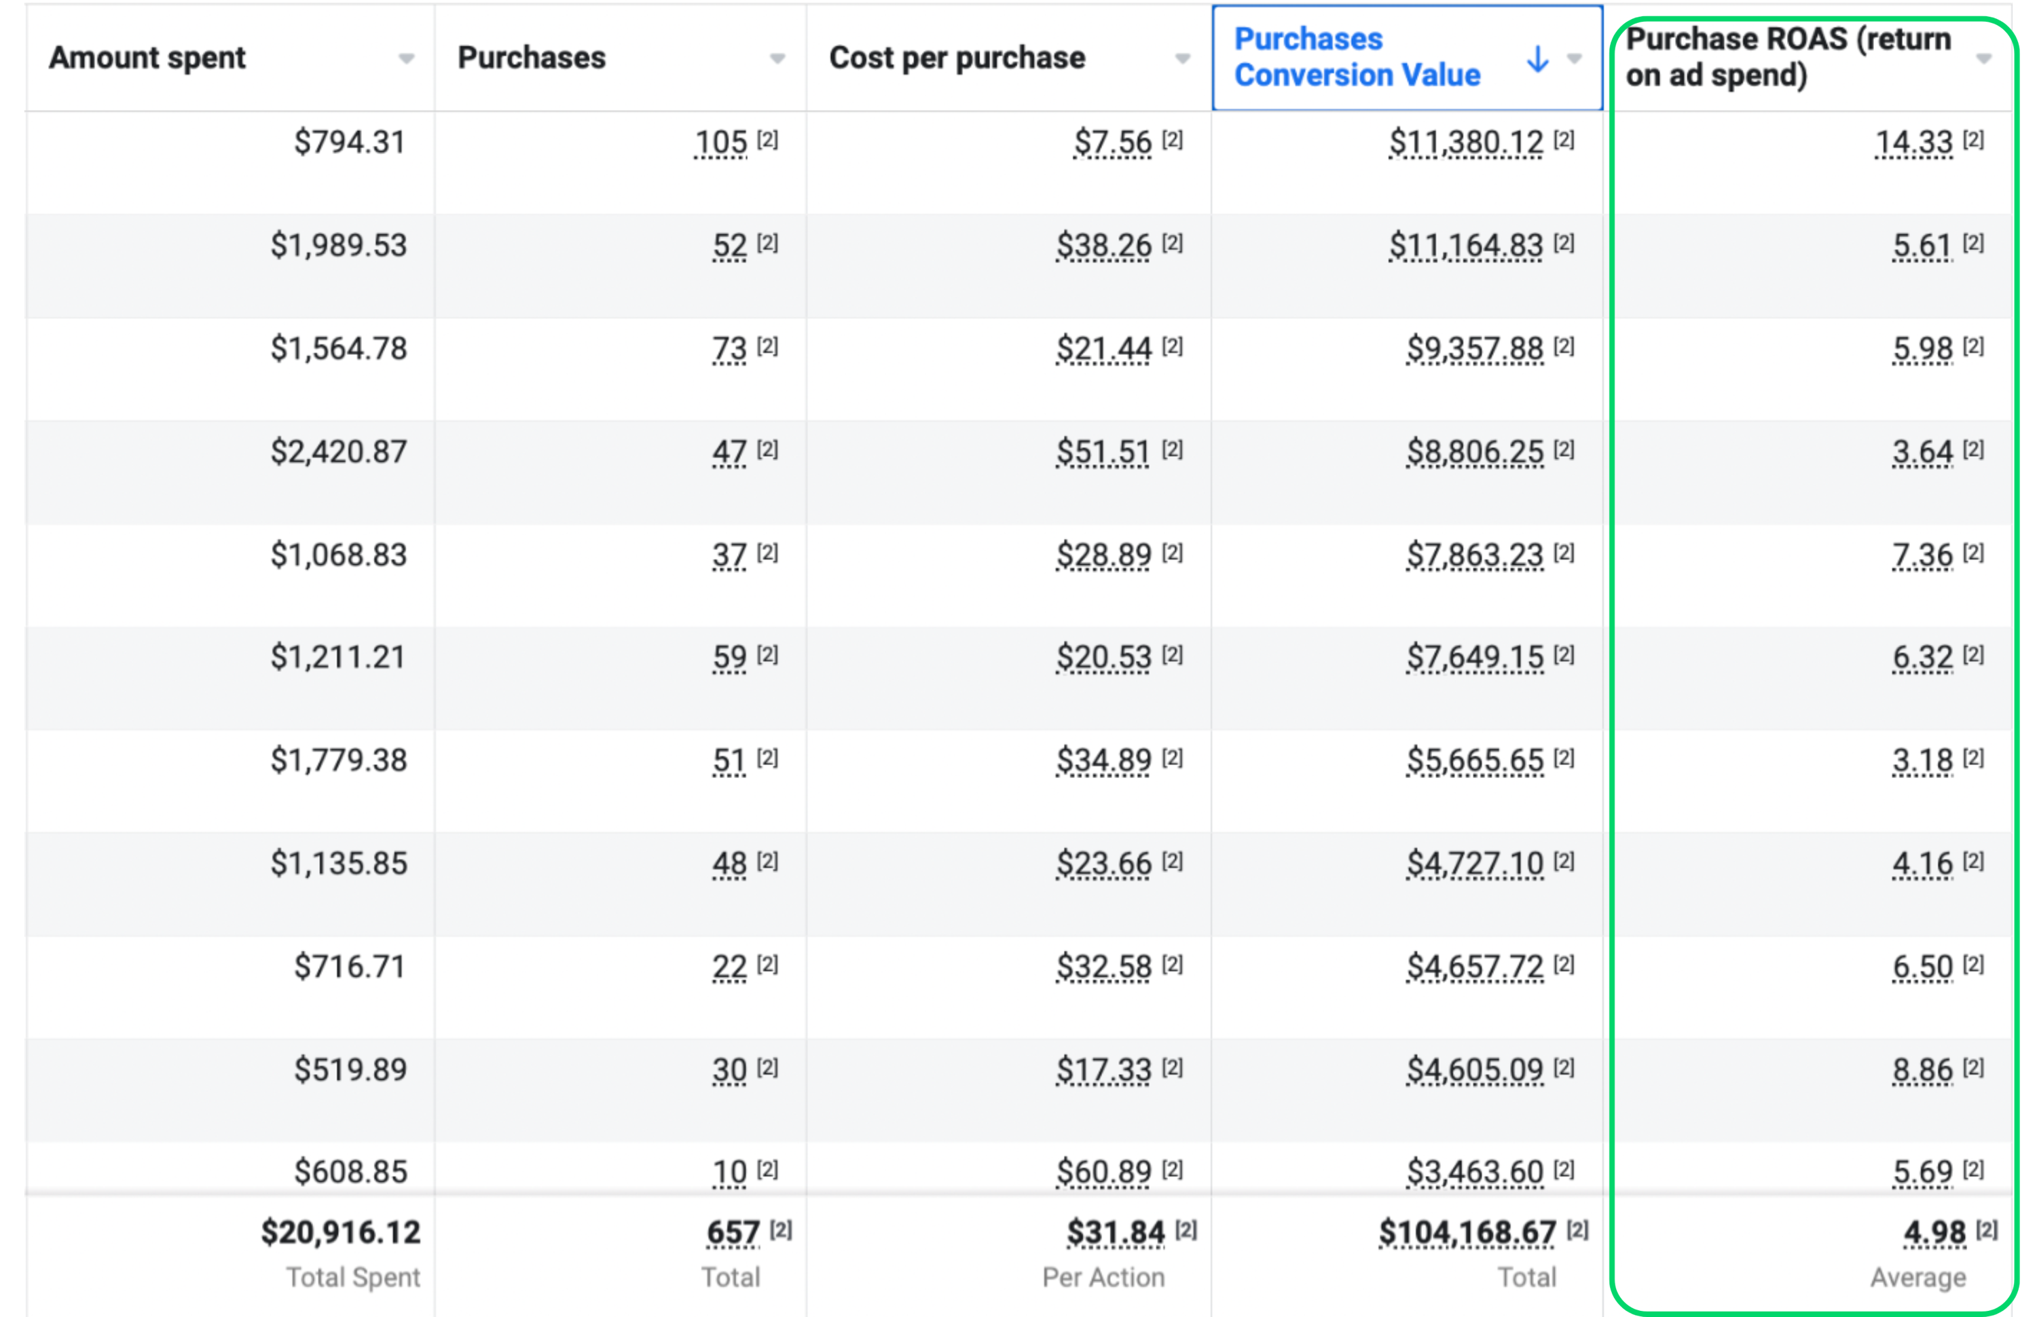Image resolution: width=2037 pixels, height=1317 pixels.
Task: Click the $31.84 Per Action summary
Action: (x=1116, y=1232)
